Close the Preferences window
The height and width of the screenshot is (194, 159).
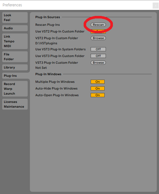(x=156, y=5)
